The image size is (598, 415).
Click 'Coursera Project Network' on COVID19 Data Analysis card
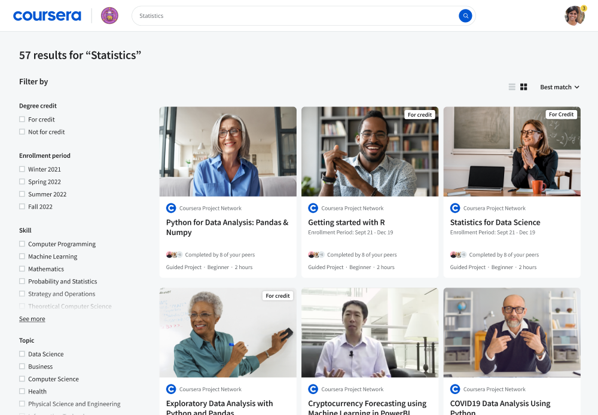pyautogui.click(x=495, y=389)
